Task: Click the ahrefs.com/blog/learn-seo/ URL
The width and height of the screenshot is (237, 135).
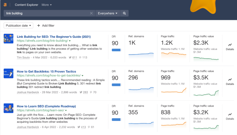Action: point(40,110)
